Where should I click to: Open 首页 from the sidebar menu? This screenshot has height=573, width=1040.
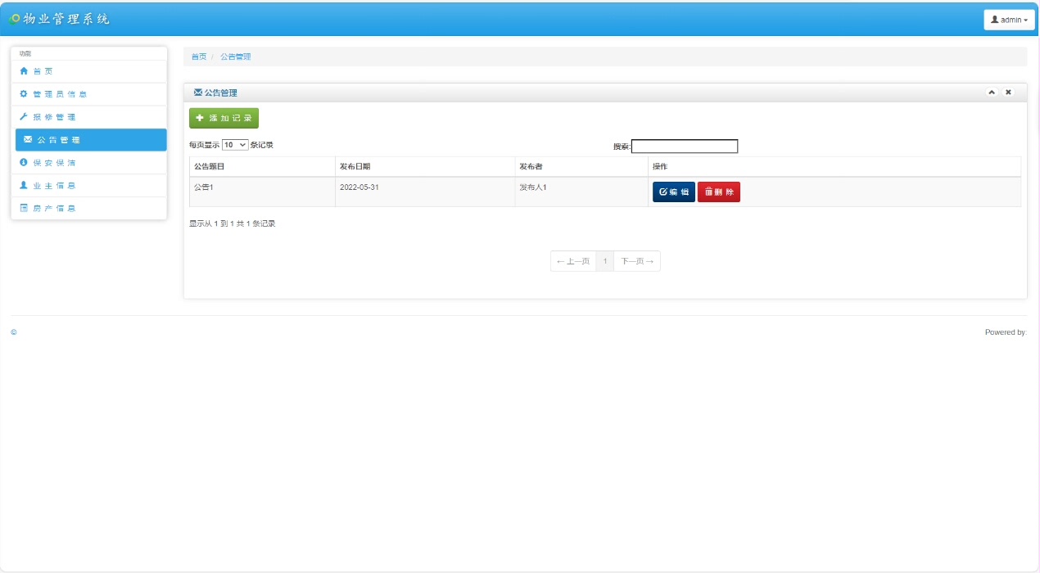[x=88, y=71]
